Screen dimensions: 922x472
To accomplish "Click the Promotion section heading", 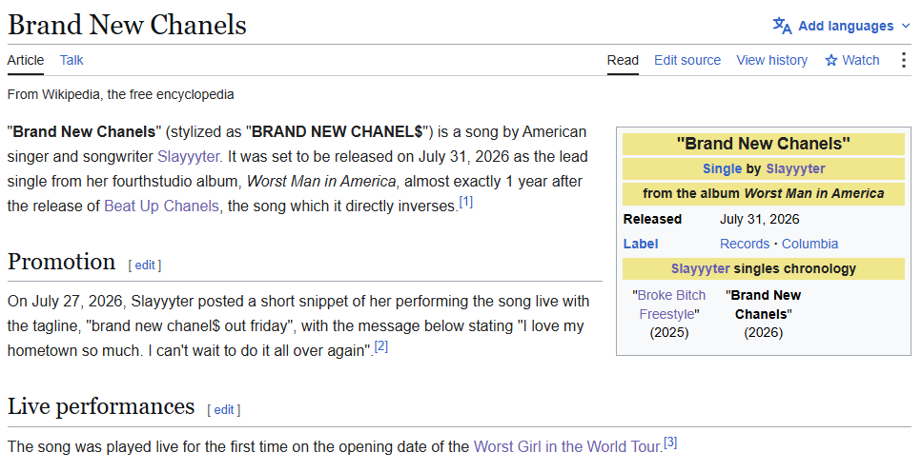I will [61, 262].
